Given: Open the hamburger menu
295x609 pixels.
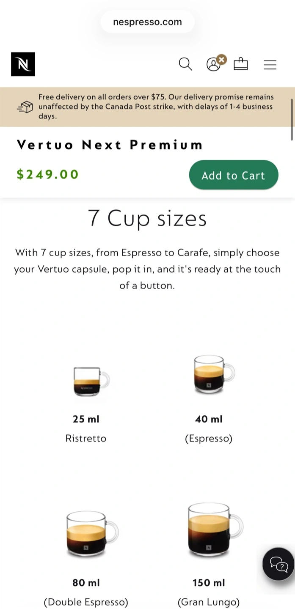Looking at the screenshot, I should [270, 65].
